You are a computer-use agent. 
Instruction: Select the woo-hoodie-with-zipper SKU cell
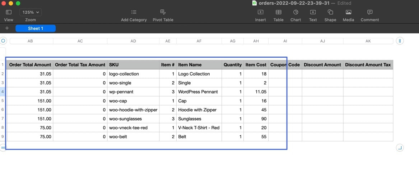click(133, 110)
